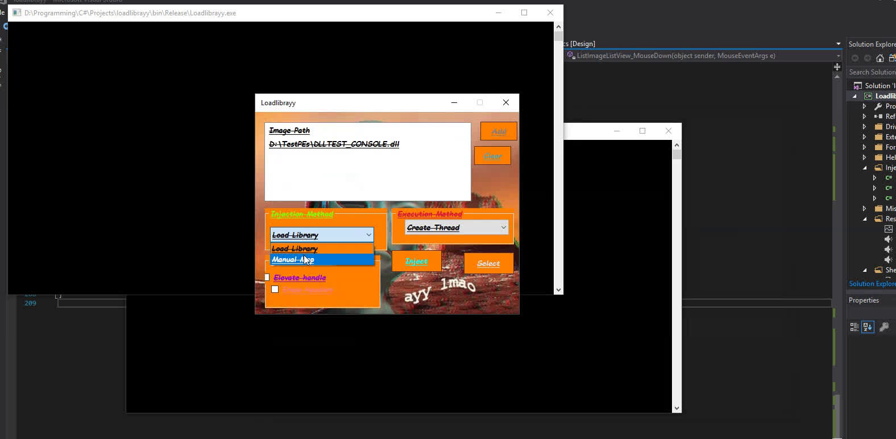Viewport: 896px width, 439px height.
Task: Expand the Mis folder in Solution Explorer
Action: coord(865,209)
